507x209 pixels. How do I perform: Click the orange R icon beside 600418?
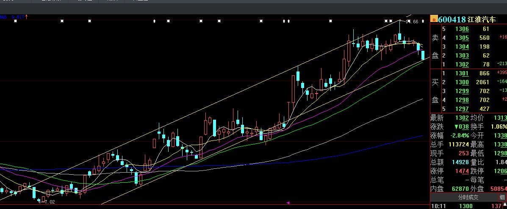(434, 19)
